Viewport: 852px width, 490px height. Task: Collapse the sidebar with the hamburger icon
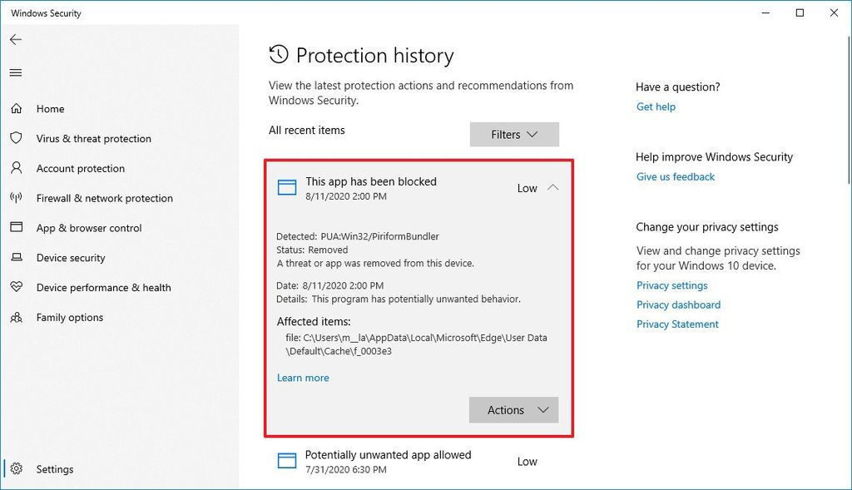click(x=15, y=72)
